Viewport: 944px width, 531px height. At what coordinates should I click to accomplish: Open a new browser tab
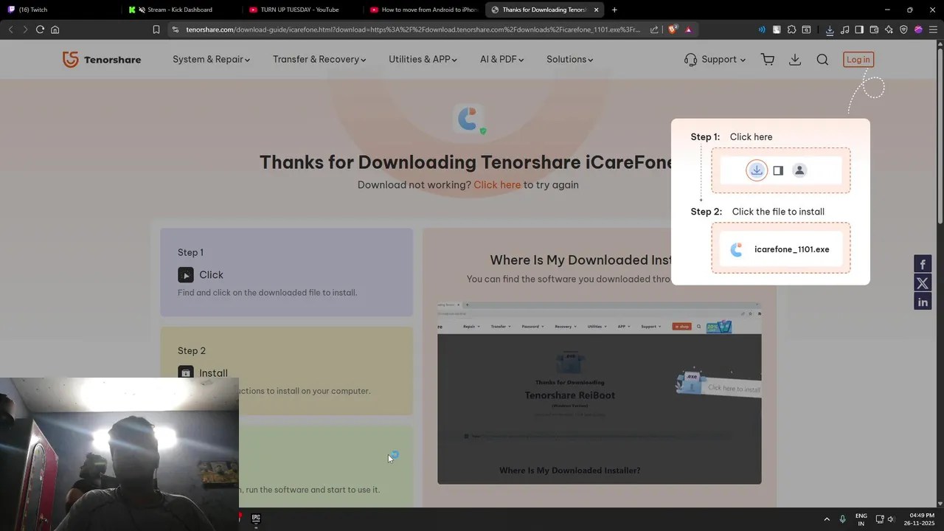(614, 10)
